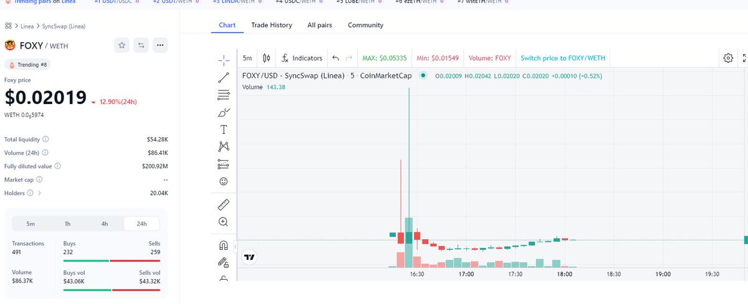Toggle the lock drawing tools pencil
Image resolution: width=748 pixels, height=304 pixels.
[223, 263]
